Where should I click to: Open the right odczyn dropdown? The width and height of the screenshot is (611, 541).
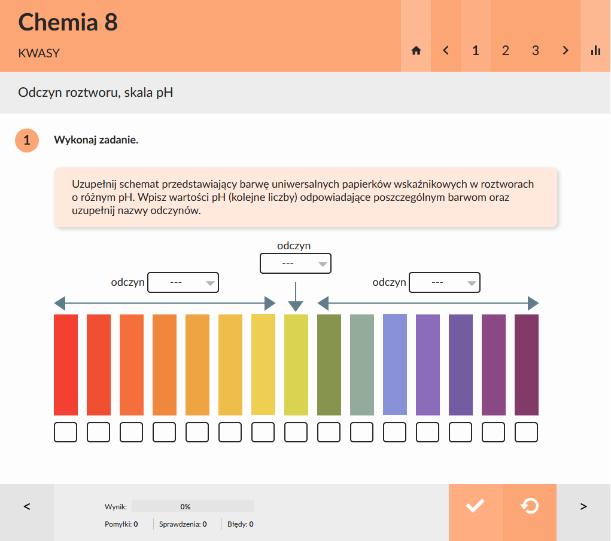coord(445,283)
